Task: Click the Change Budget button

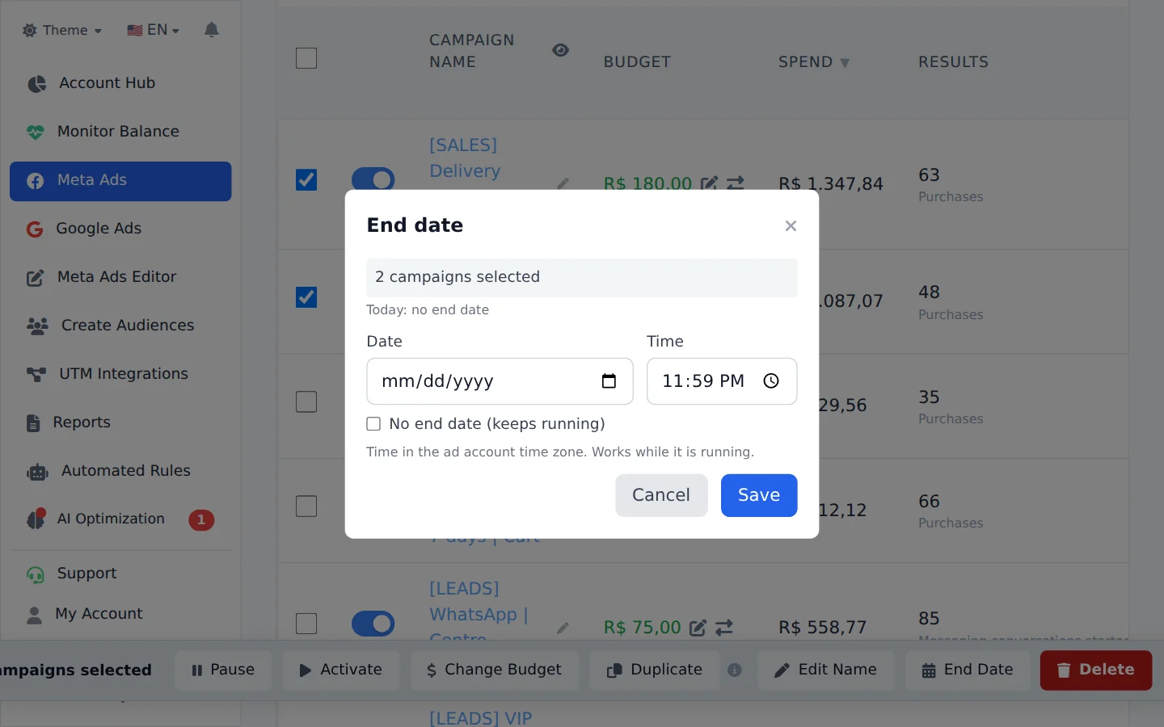Action: 494,670
